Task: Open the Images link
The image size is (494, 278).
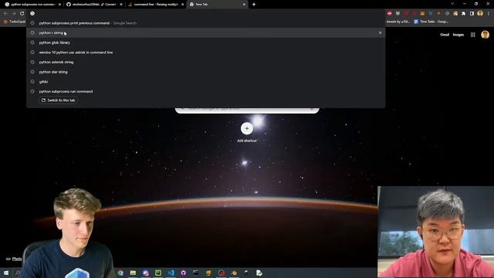Action: [x=458, y=35]
